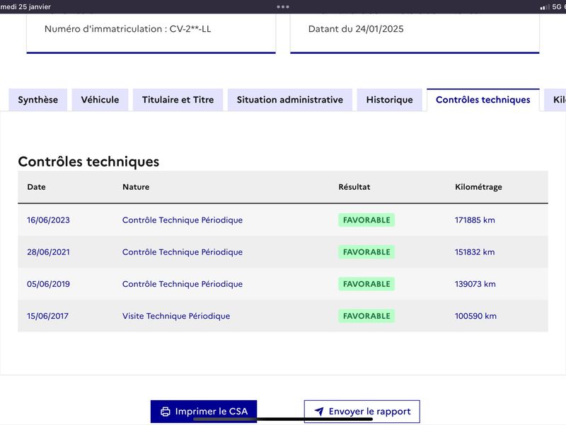Select the date 16/06/2023
This screenshot has height=425, width=566.
48,220
